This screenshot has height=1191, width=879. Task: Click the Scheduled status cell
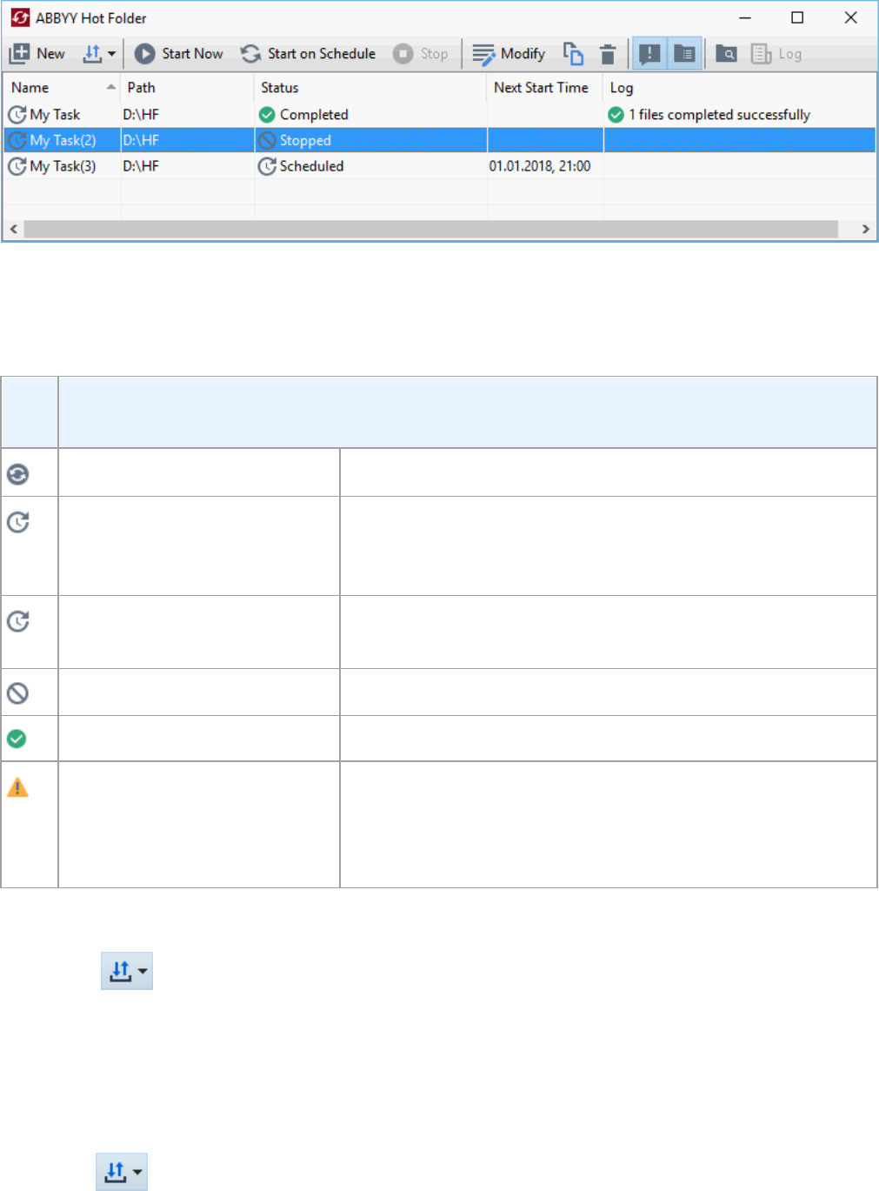point(311,166)
